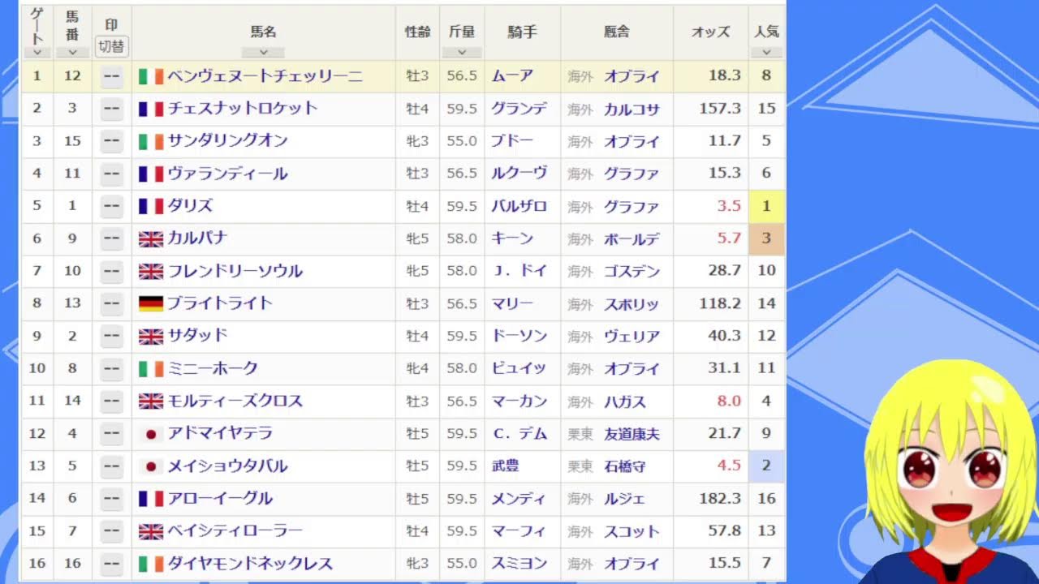Image resolution: width=1039 pixels, height=584 pixels.
Task: Sort by gate number dropdown arrow
Action: pos(37,52)
